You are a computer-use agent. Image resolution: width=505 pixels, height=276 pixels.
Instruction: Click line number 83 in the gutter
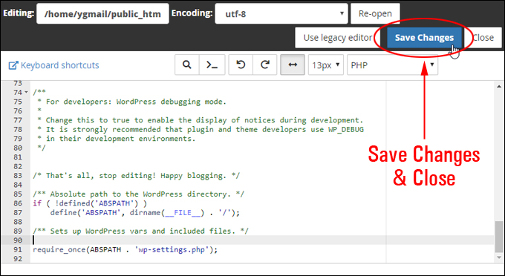coord(18,176)
